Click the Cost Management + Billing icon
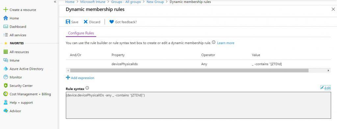Viewport: 337px width, 129px height. (x=6, y=94)
